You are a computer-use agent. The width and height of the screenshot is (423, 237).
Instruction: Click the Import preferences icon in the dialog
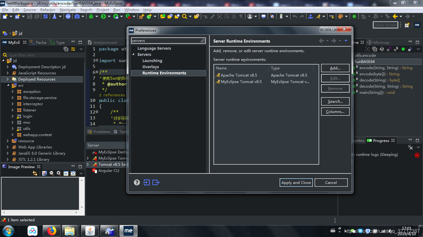(x=146, y=182)
